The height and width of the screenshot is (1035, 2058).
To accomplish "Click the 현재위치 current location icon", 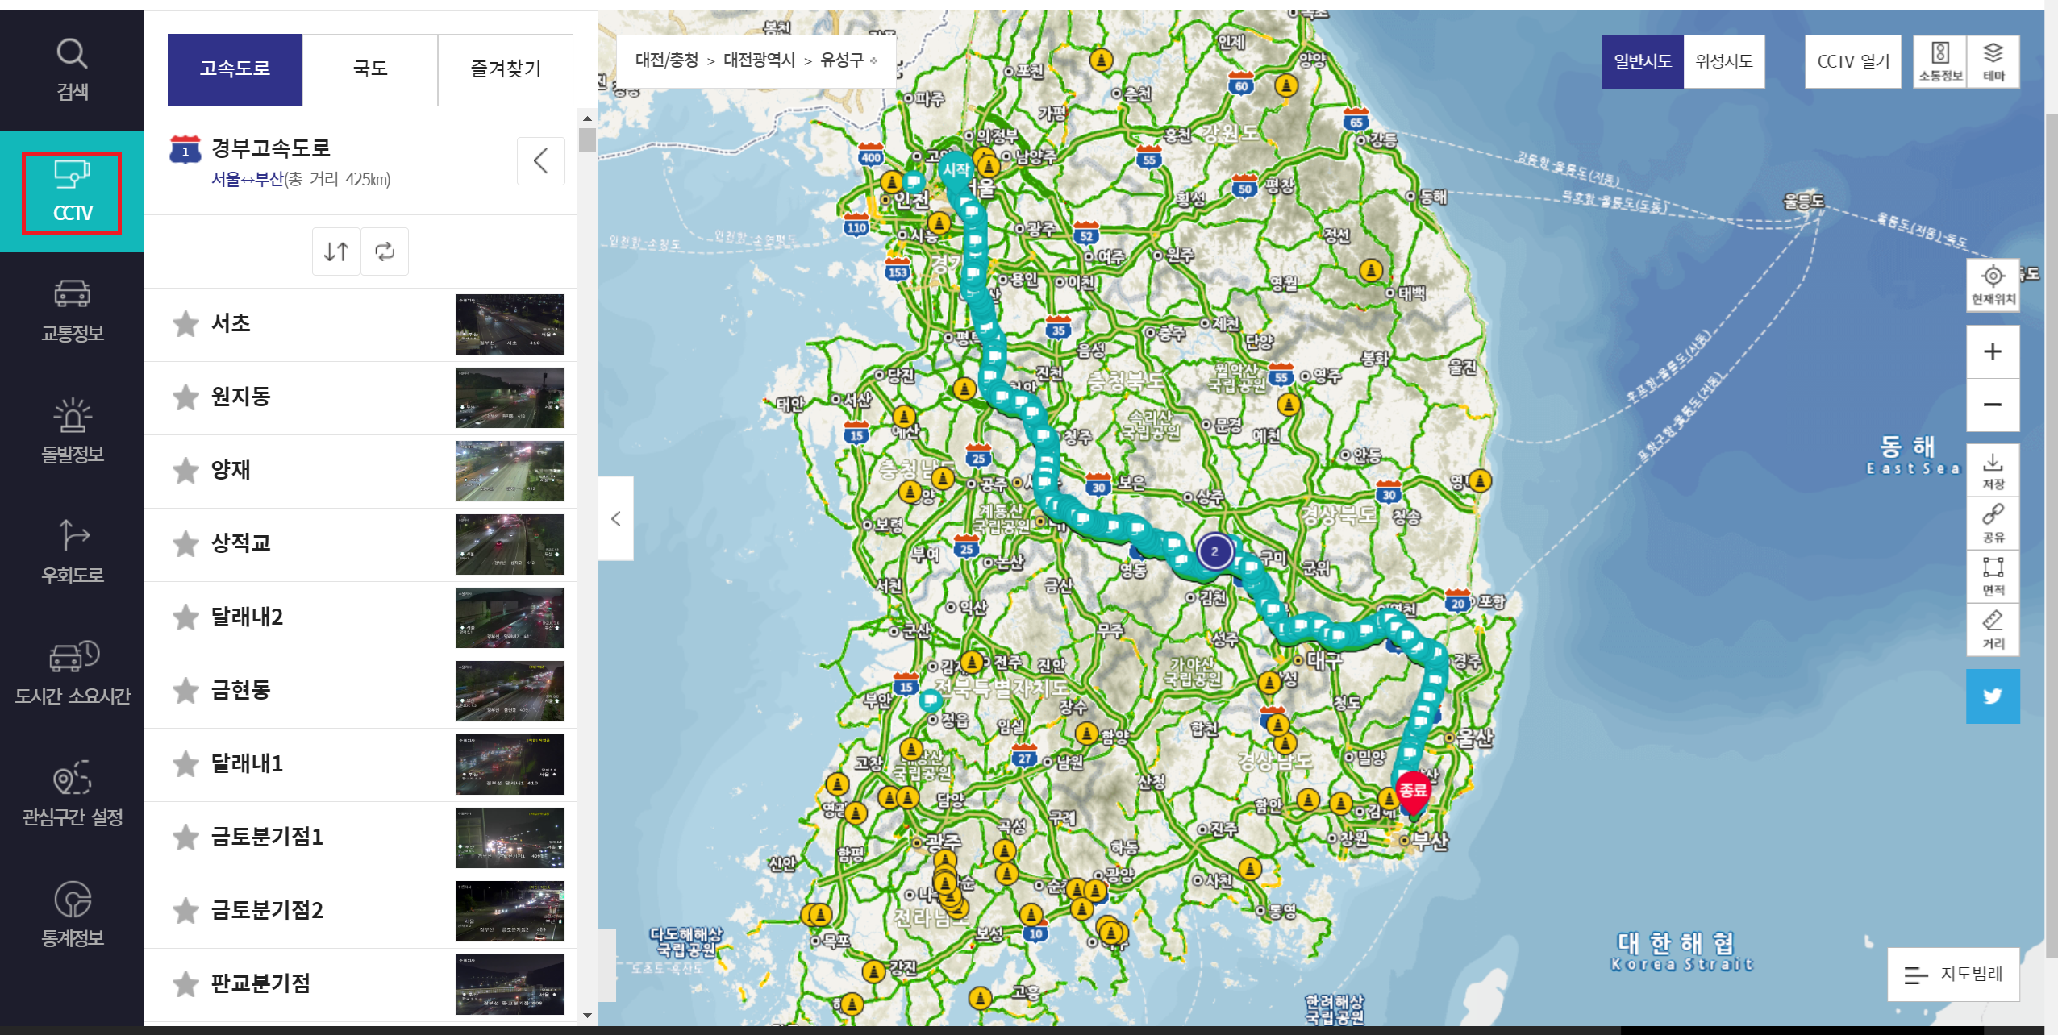I will coord(1993,285).
